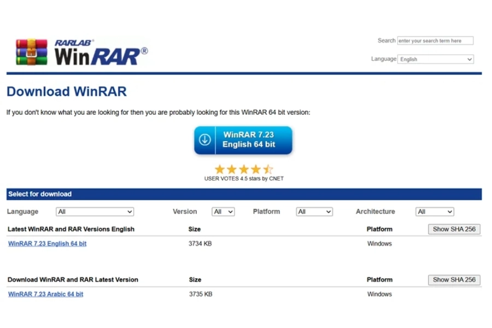This screenshot has width=492, height=328.
Task: Open the Language filter dropdown set to All
Action: pyautogui.click(x=95, y=212)
